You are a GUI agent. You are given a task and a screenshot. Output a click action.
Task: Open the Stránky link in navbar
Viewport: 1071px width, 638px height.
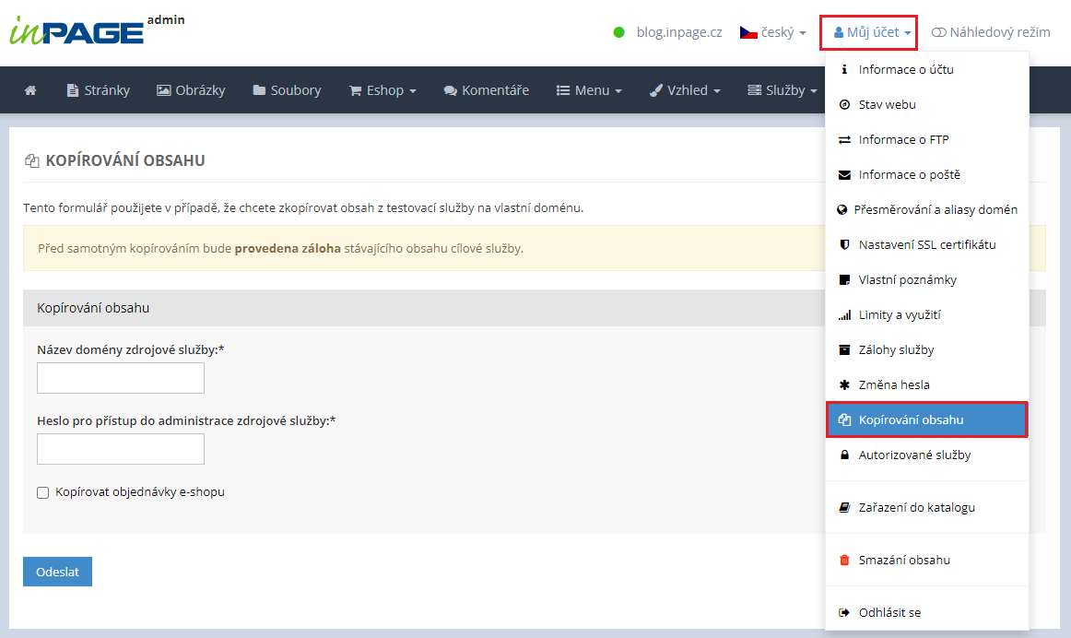click(x=99, y=90)
